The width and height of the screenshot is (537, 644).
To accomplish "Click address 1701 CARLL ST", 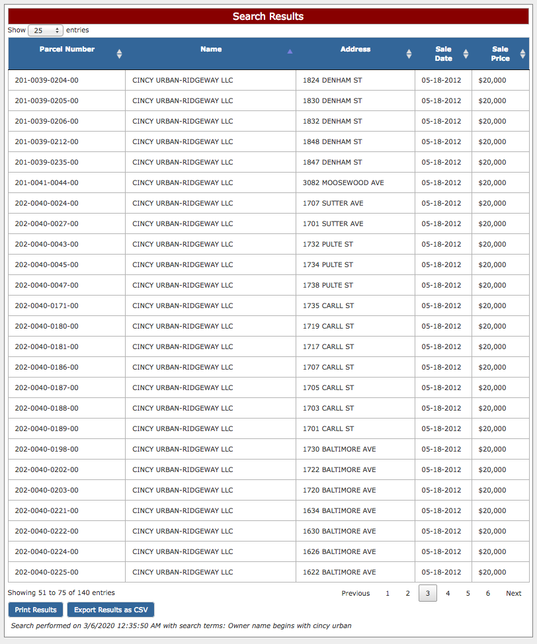I will [x=328, y=429].
